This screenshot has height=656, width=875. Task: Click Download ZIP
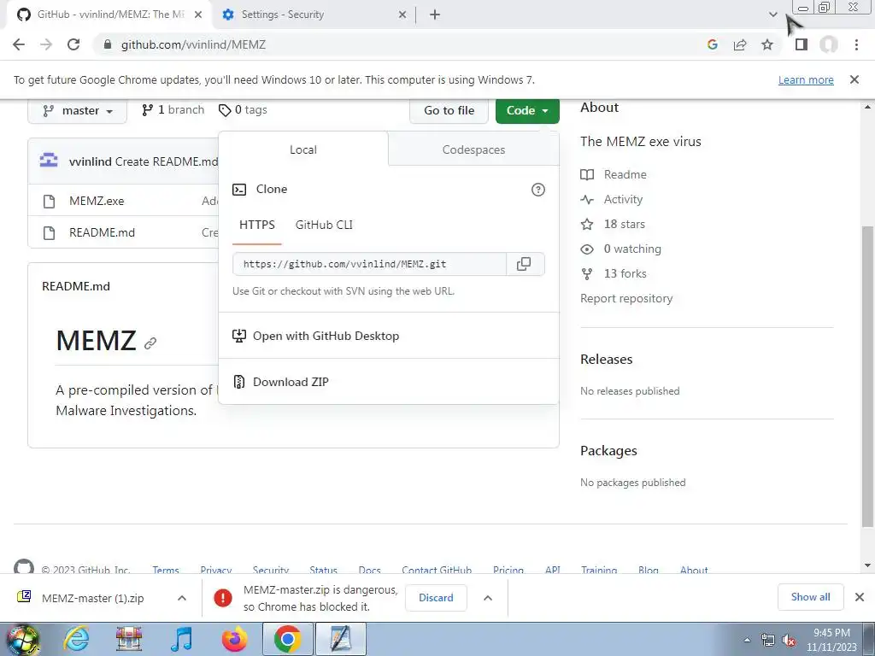pyautogui.click(x=291, y=382)
